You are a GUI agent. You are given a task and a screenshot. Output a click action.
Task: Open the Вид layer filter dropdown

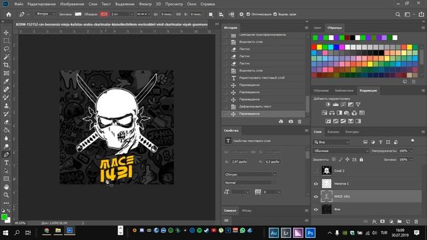coord(331,142)
